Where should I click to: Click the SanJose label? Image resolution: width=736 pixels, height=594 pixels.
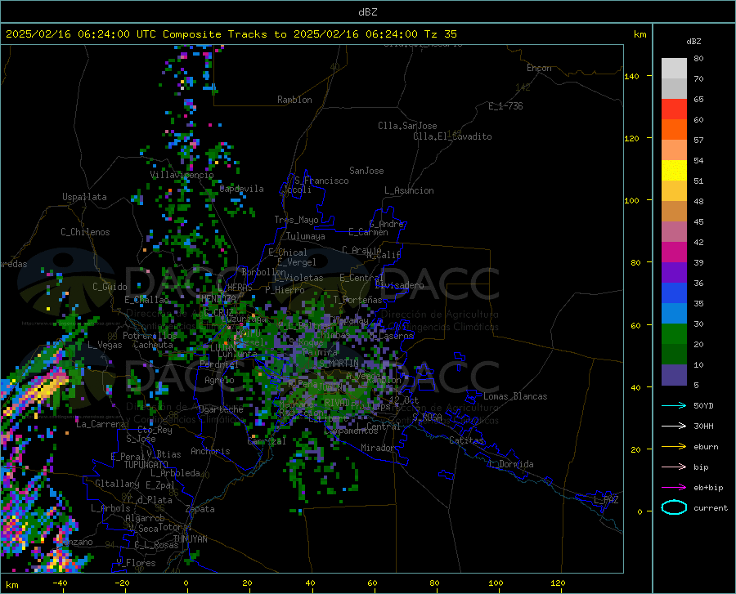click(366, 171)
